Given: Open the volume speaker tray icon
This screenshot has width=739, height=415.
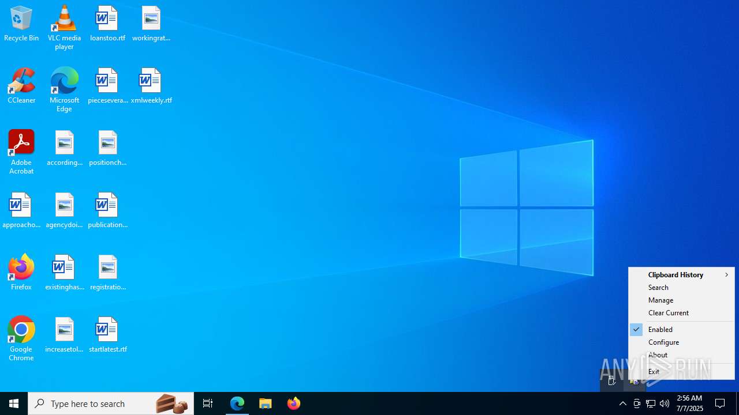Looking at the screenshot, I should pyautogui.click(x=665, y=403).
